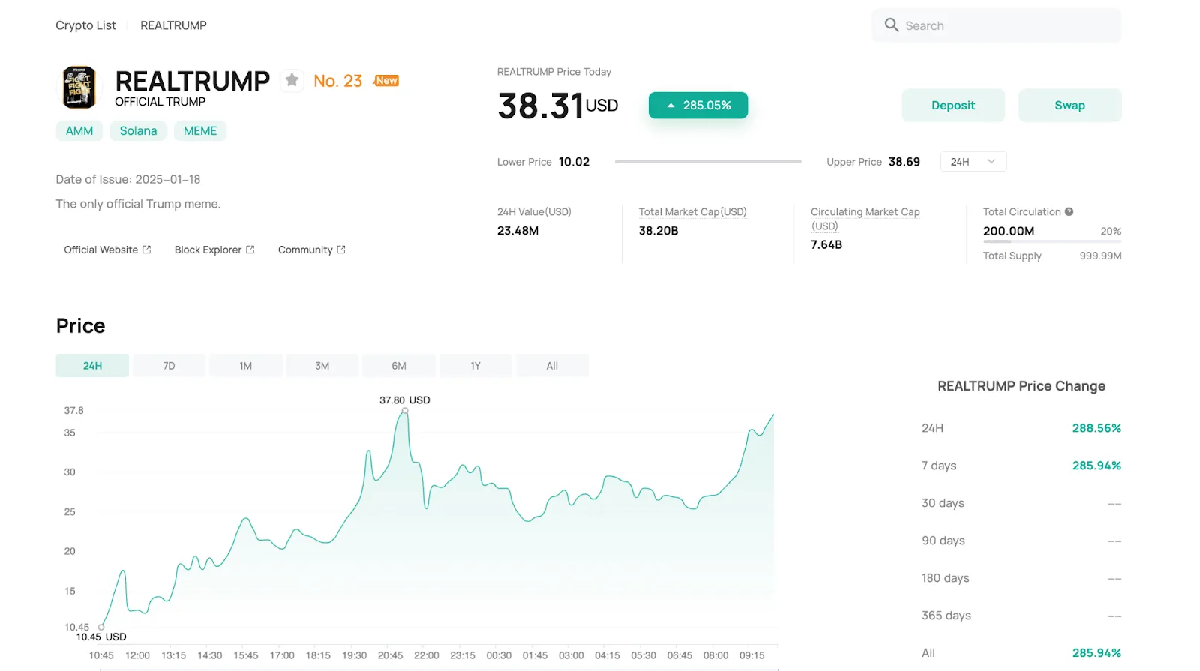Screen dimensions: 1200x671
Task: Click the MEME tag
Action: tap(200, 130)
